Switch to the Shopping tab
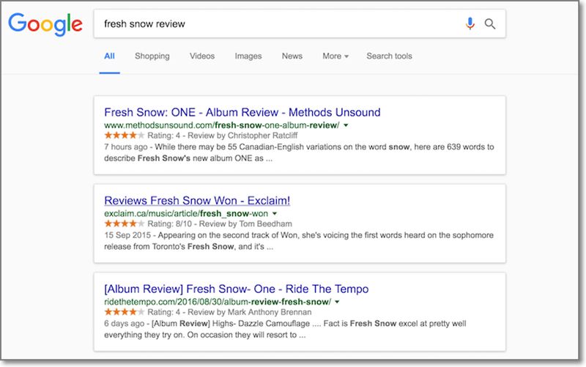Image resolution: width=586 pixels, height=367 pixels. [x=152, y=56]
